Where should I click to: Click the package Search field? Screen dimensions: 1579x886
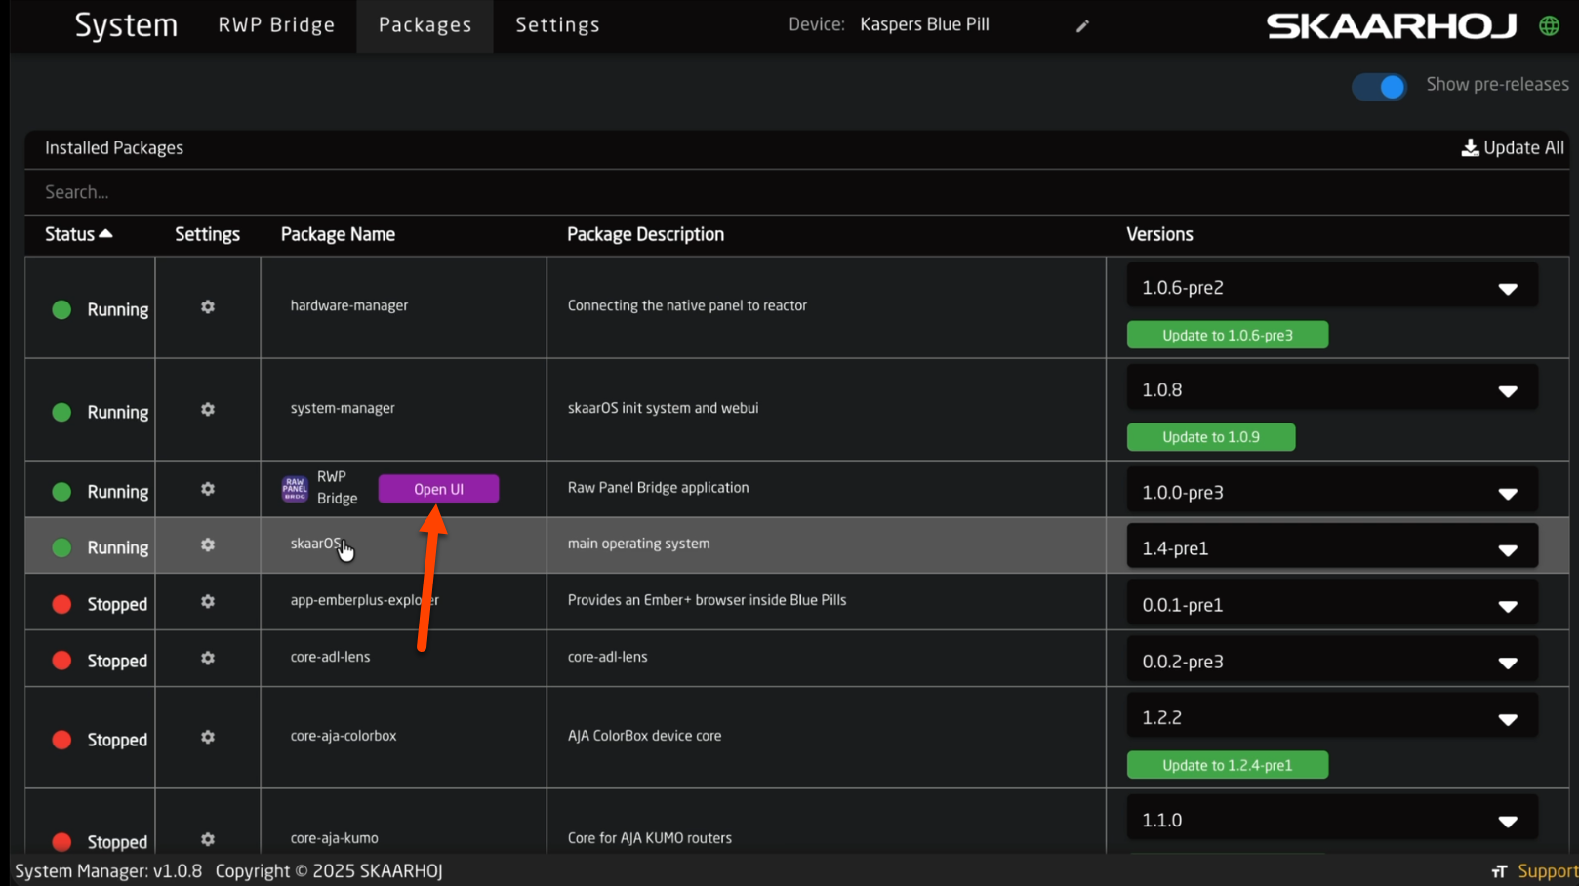click(390, 192)
